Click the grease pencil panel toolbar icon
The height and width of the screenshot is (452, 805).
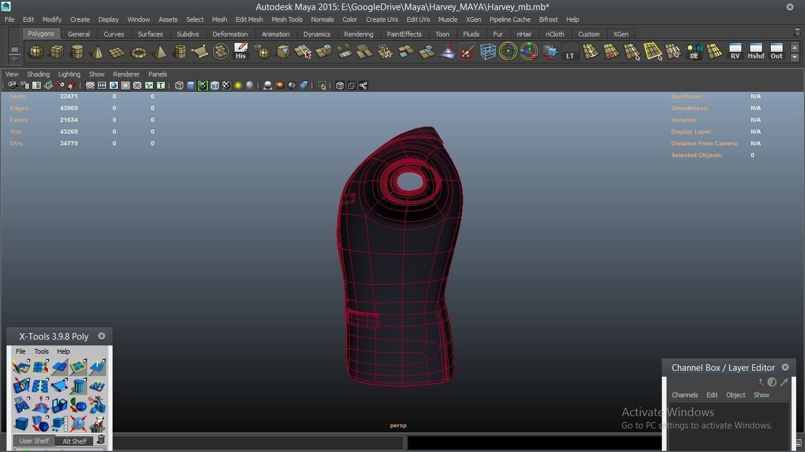(x=72, y=85)
